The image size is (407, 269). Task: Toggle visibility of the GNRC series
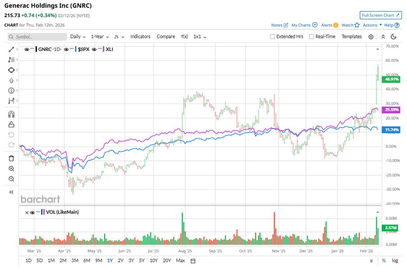(x=27, y=49)
